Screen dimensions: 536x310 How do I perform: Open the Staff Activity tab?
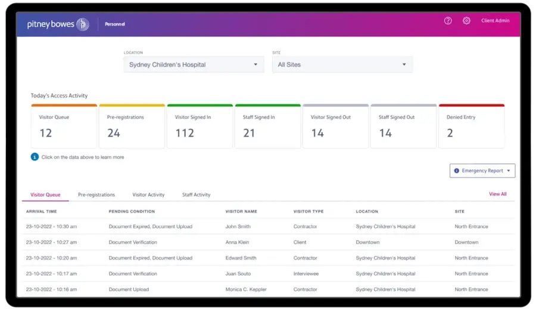tap(196, 195)
